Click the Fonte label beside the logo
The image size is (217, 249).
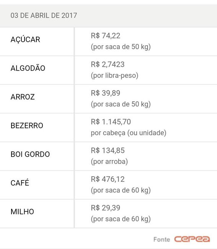(162, 239)
